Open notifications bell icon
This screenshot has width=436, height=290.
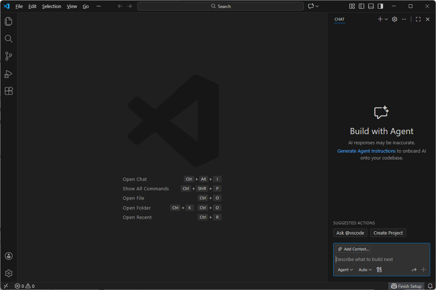pos(430,286)
